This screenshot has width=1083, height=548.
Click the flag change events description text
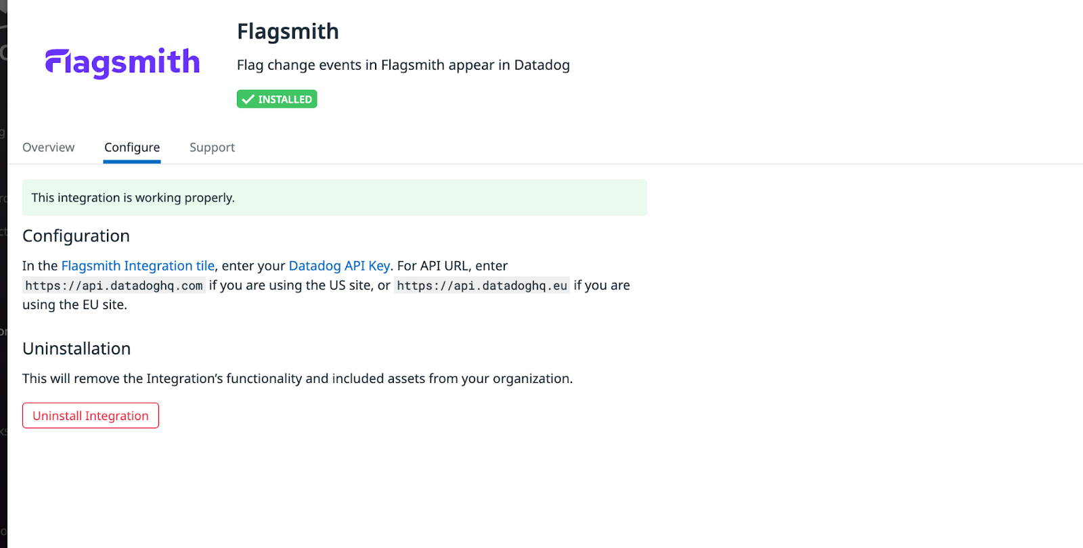click(x=403, y=65)
